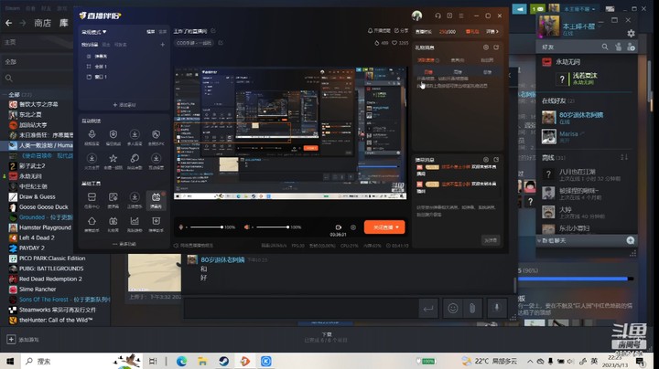Viewport: 659px width, 369px height.
Task: Click the stream preview thumbnail
Action: coord(290,133)
